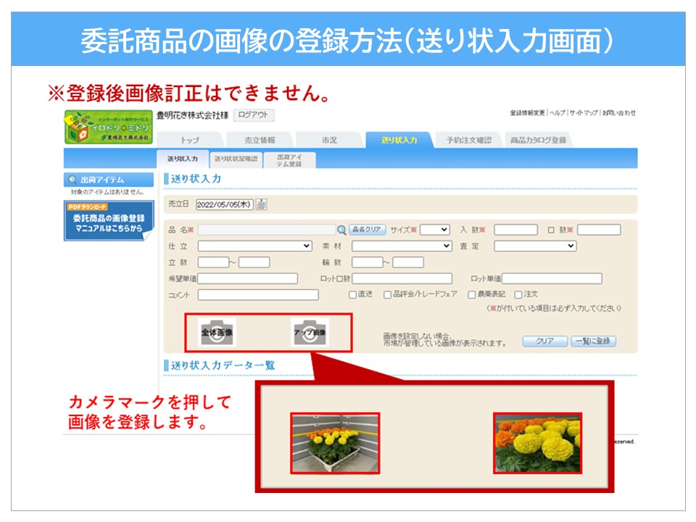Open the サイズ dropdown

pyautogui.click(x=434, y=230)
